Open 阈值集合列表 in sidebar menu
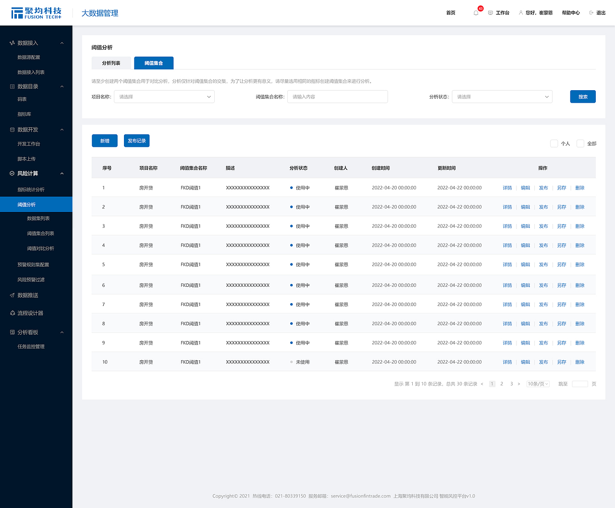This screenshot has width=615, height=508. [x=40, y=234]
